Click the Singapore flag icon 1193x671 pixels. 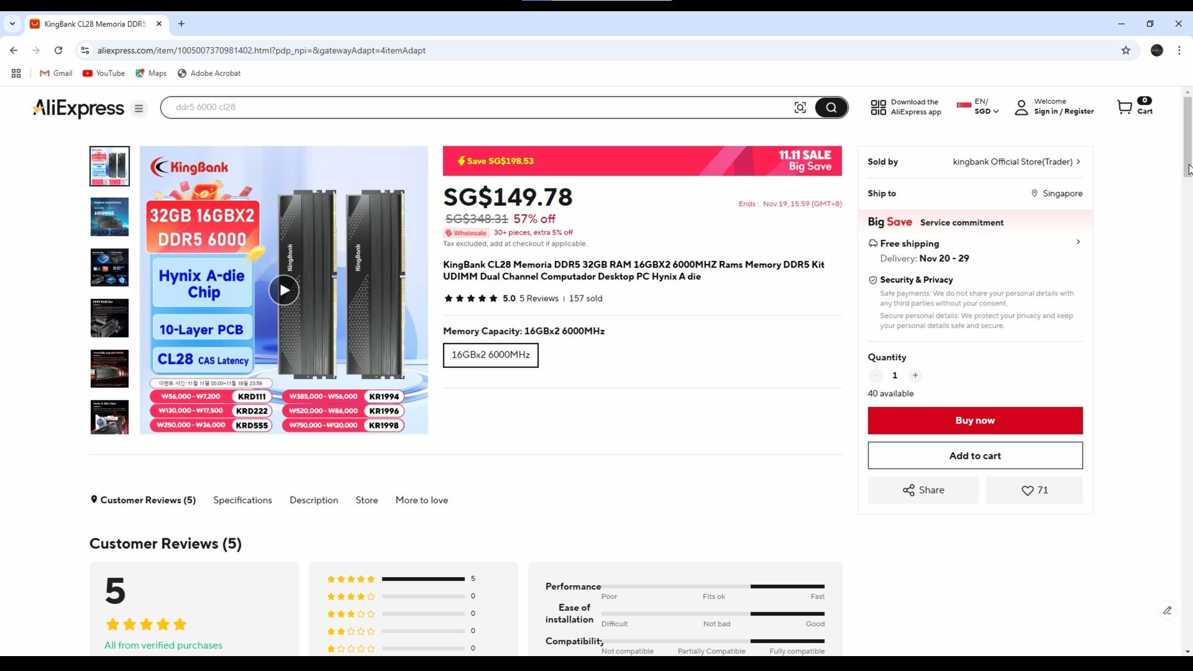pos(964,105)
